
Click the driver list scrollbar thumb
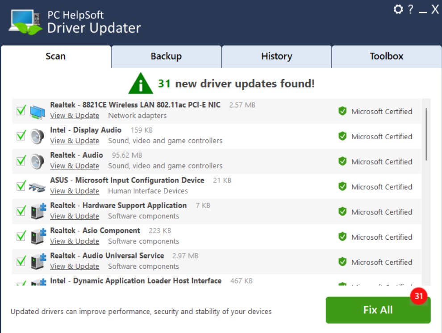tap(426, 134)
